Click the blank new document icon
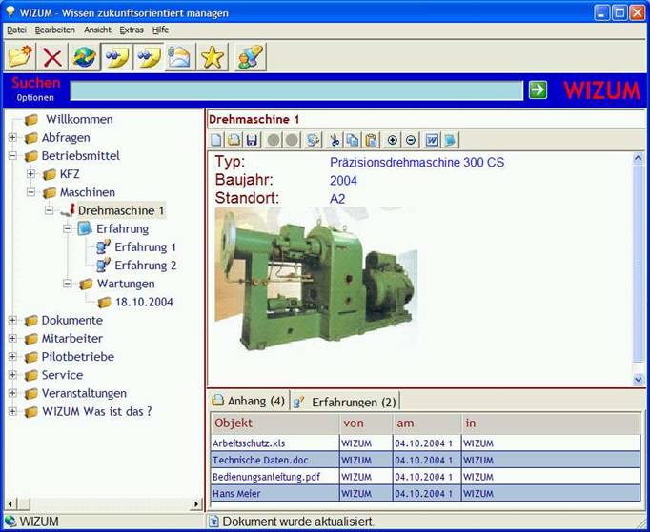This screenshot has width=650, height=532. coord(216,140)
